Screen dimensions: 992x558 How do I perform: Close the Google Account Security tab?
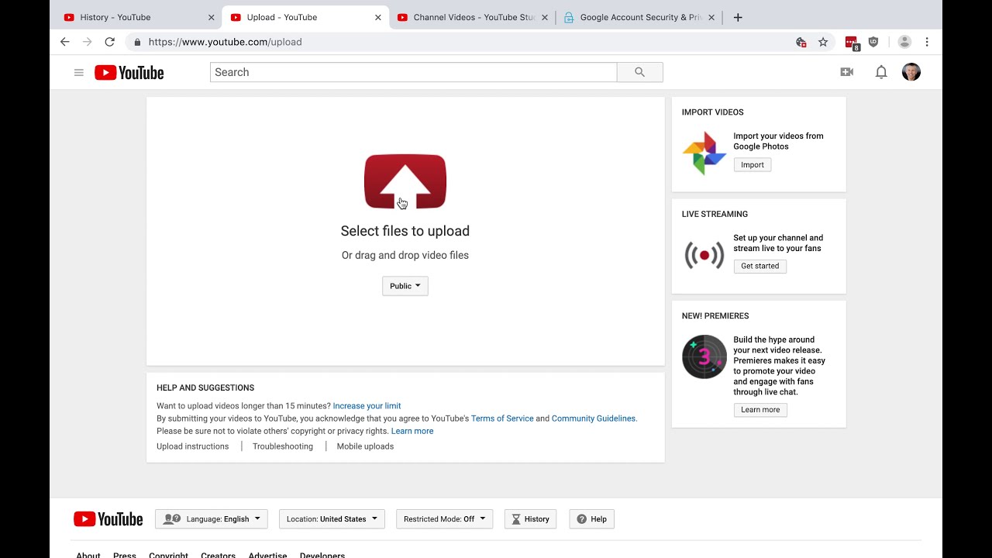(711, 17)
